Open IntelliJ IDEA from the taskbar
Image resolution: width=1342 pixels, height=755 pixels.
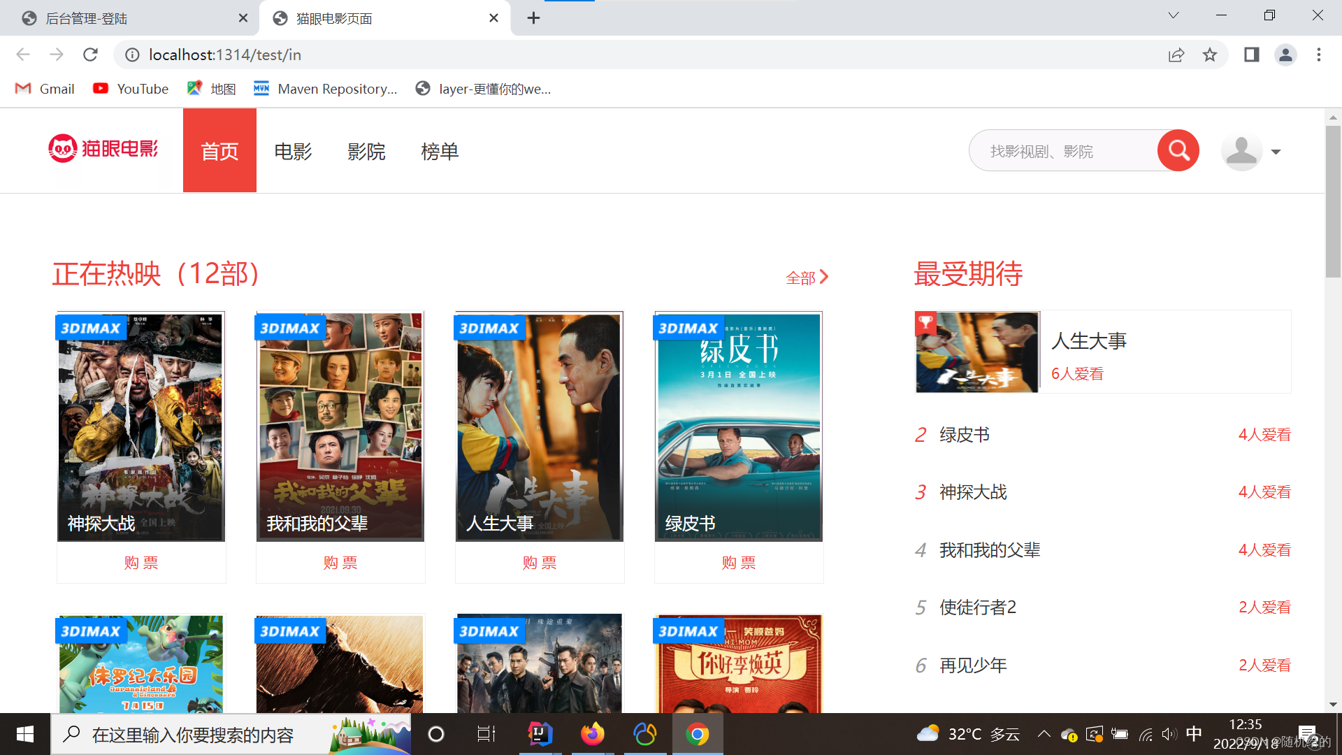click(540, 734)
